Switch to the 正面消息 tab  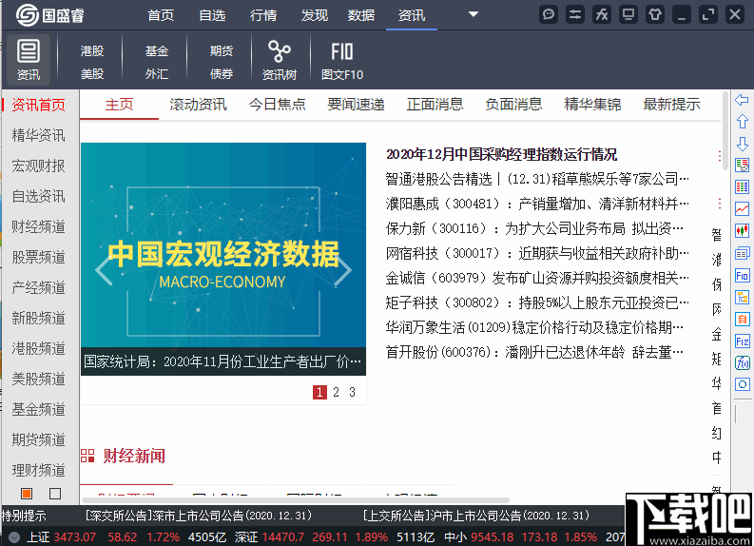(x=435, y=105)
